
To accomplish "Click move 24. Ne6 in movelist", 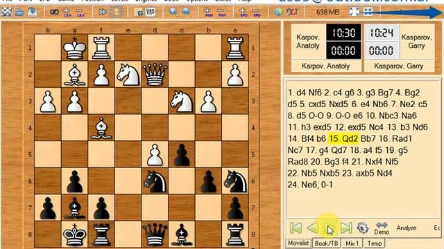I will (x=302, y=185).
